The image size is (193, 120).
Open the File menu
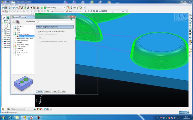coord(3,5)
